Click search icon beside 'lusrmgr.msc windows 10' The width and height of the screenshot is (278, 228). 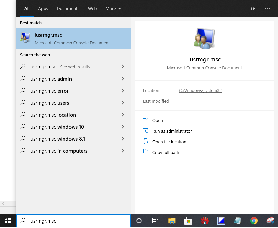[x=23, y=127]
